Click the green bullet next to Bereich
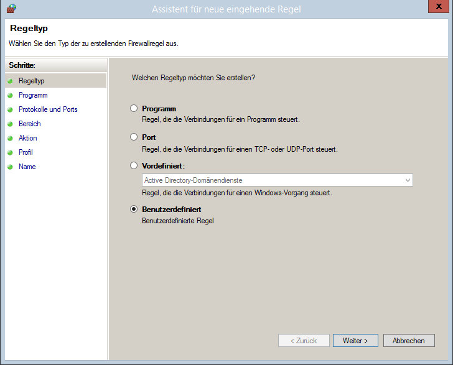453x365 pixels. click(10, 124)
